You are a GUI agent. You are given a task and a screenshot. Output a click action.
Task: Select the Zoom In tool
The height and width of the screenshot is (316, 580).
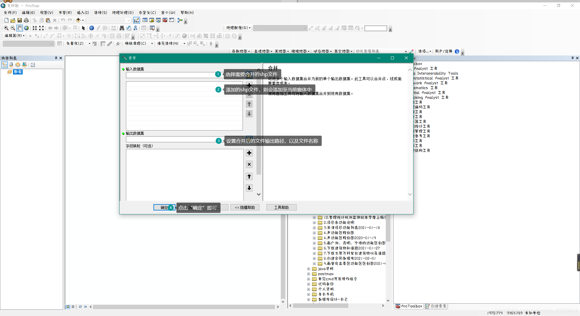[6, 28]
